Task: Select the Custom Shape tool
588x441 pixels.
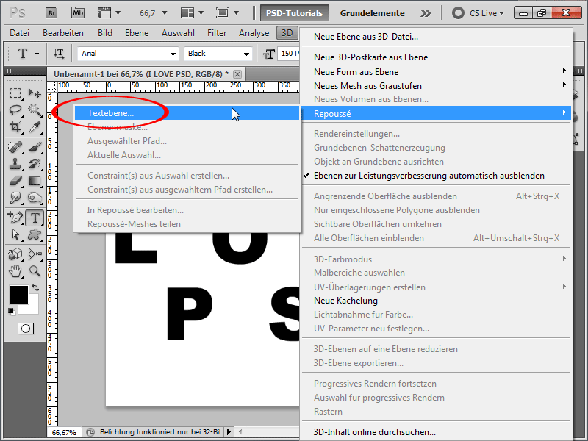Action: (x=35, y=234)
